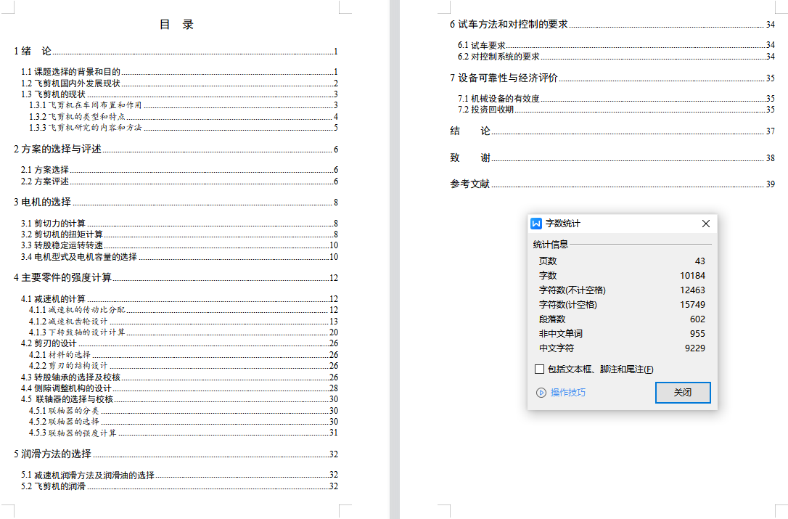Viewport: 788px width, 519px height.
Task: Click the WPS logo icon in the dialog title
Action: point(537,224)
